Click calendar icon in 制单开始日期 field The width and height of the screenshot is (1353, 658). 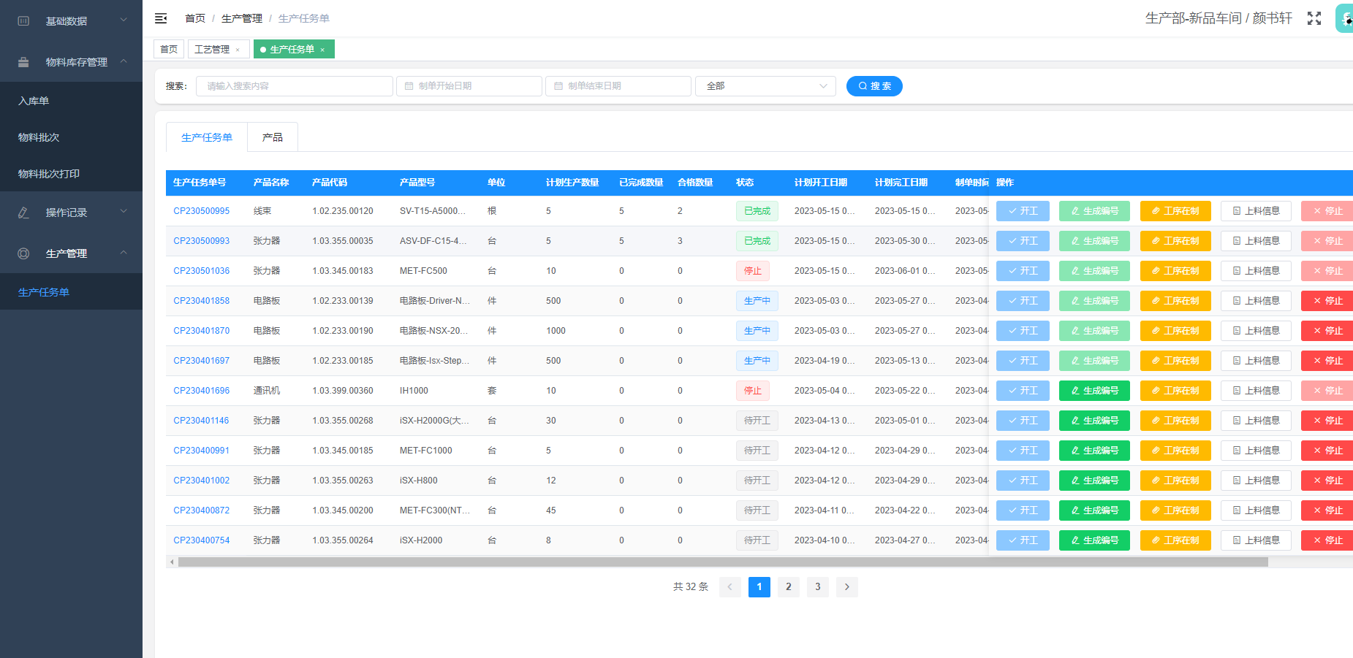(x=409, y=86)
